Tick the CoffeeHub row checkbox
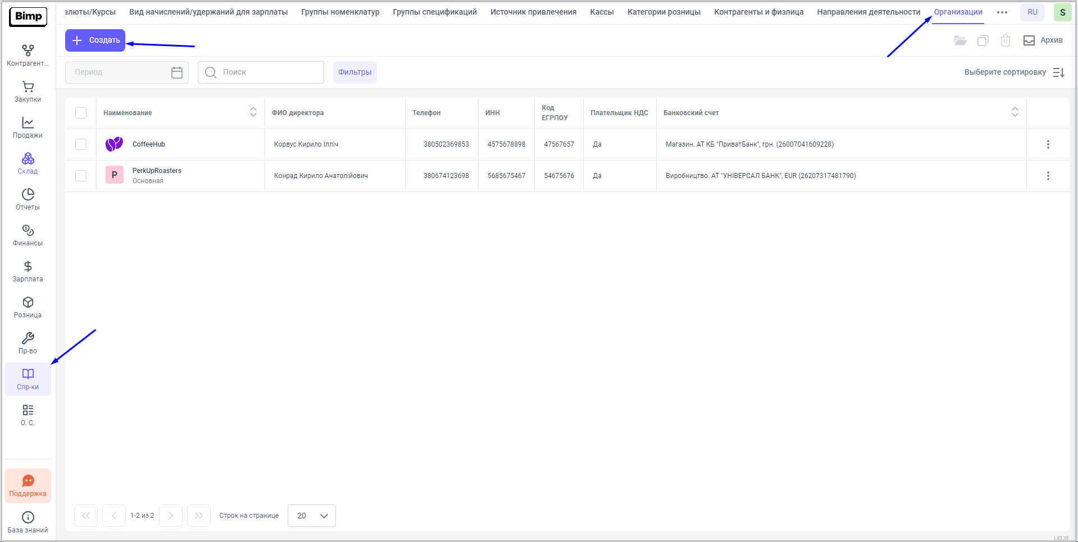 click(x=81, y=144)
